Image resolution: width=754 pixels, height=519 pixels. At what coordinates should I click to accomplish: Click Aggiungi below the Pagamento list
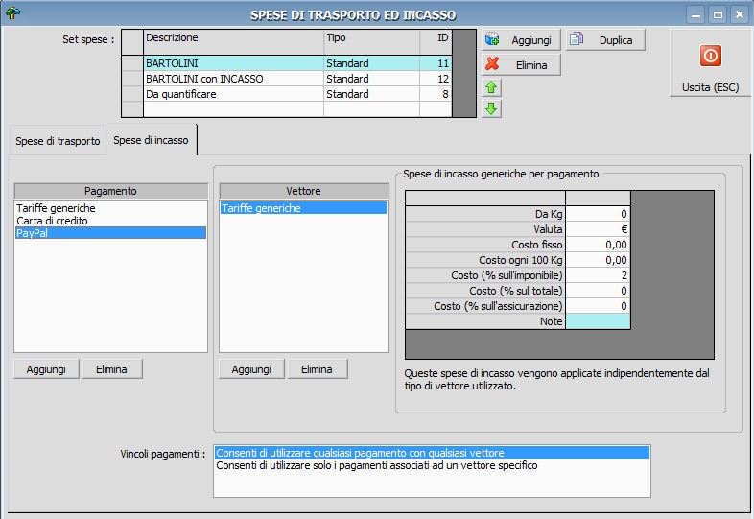point(46,369)
